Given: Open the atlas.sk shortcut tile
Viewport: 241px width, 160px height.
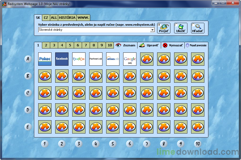Looking at the screenshot, I should [113, 59].
